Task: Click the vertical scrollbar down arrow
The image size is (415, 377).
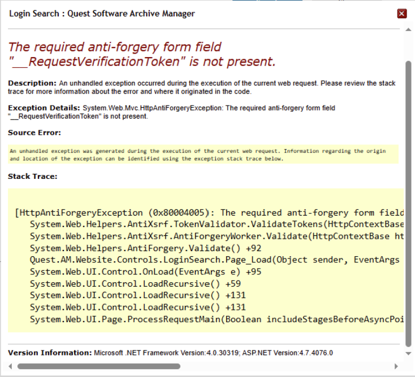Action: pyautogui.click(x=409, y=353)
